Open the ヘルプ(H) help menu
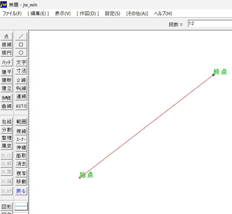 pyautogui.click(x=163, y=13)
